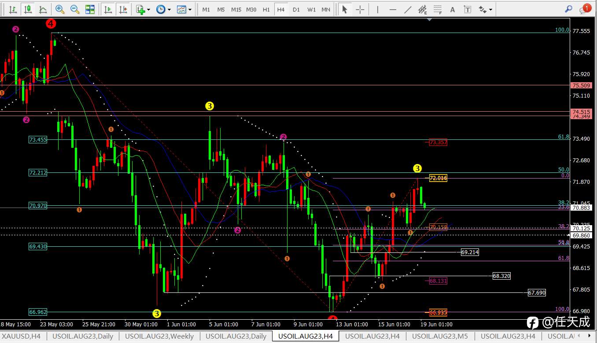
Task: Click the 70.158 level label
Action: point(439,227)
